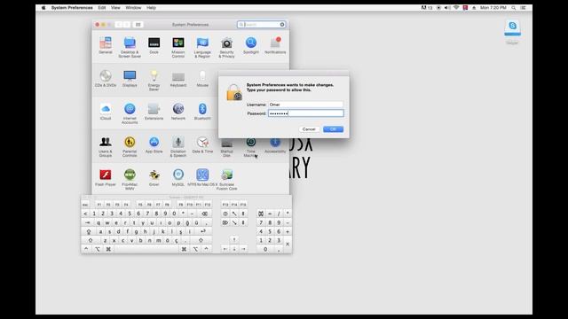Open Extensions preferences
The width and height of the screenshot is (568, 319).
click(154, 112)
